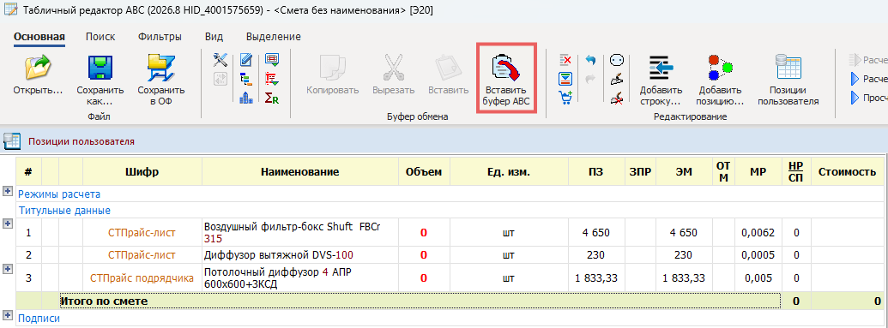Click the Сохранить как... floppy disk icon
The width and height of the screenshot is (888, 328).
point(100,68)
